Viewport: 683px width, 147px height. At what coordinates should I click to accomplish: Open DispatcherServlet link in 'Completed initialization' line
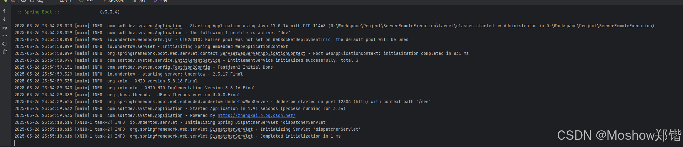[232, 136]
